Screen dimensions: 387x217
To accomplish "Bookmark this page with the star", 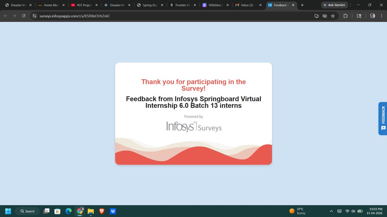I will [332, 16].
